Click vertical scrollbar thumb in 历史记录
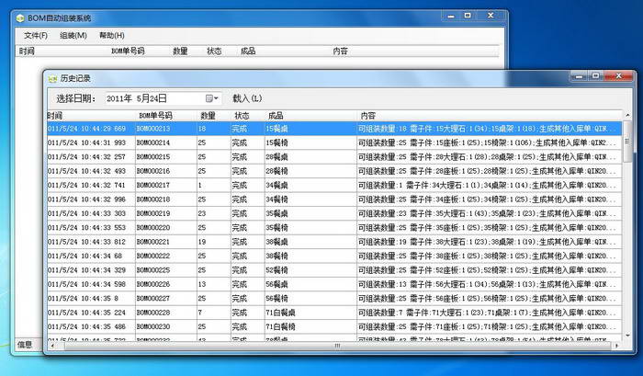 coord(627,142)
